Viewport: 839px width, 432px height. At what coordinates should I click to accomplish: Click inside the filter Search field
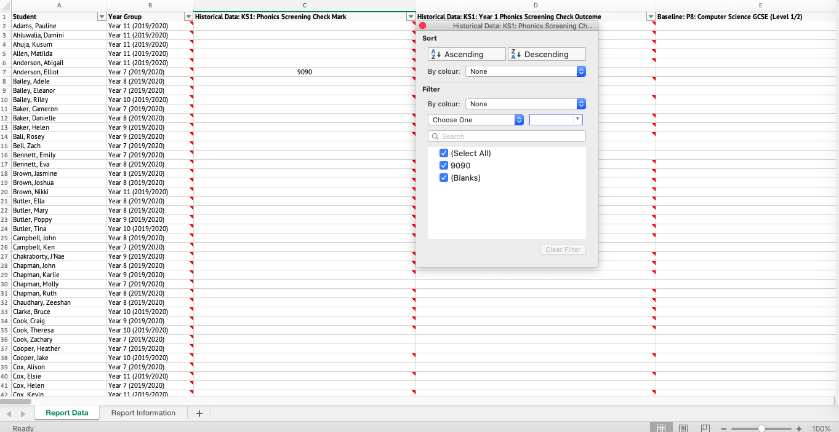click(x=507, y=136)
